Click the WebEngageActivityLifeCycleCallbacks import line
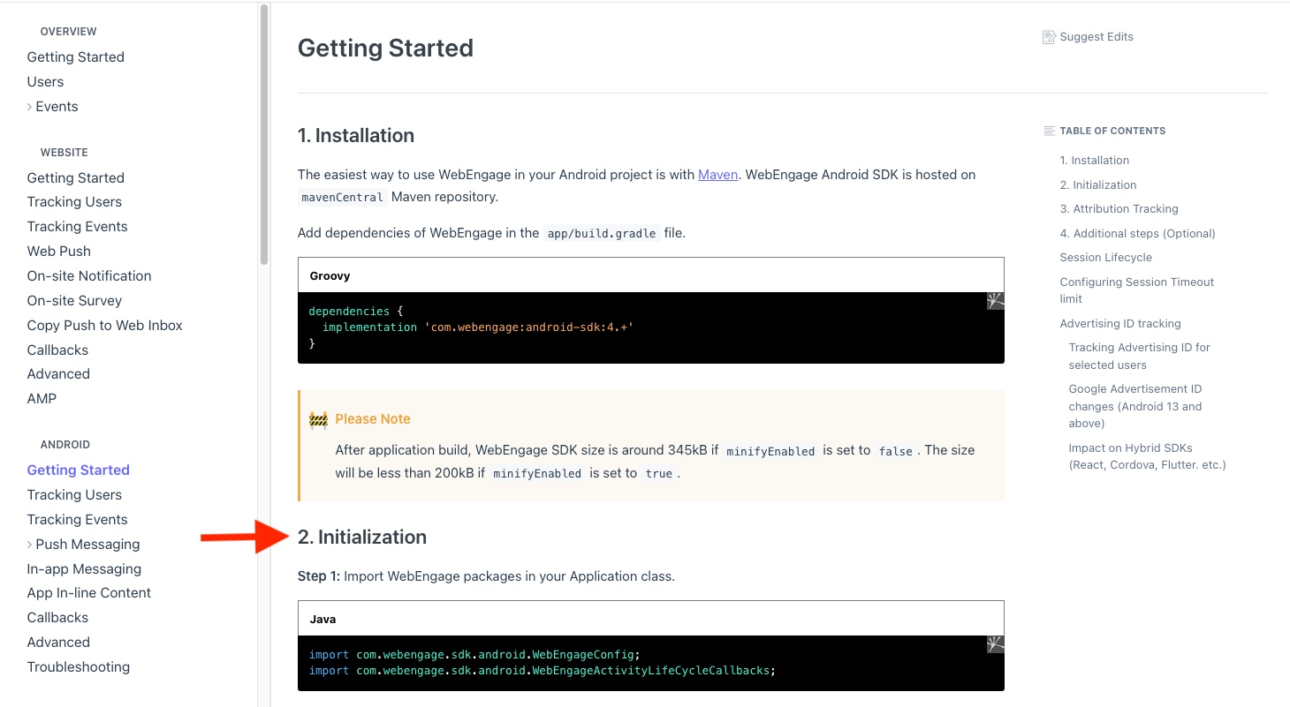The height and width of the screenshot is (707, 1290). click(x=543, y=671)
